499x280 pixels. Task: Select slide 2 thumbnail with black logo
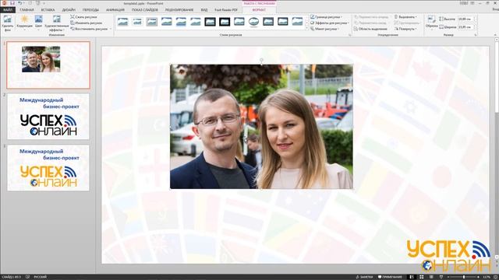tap(48, 116)
